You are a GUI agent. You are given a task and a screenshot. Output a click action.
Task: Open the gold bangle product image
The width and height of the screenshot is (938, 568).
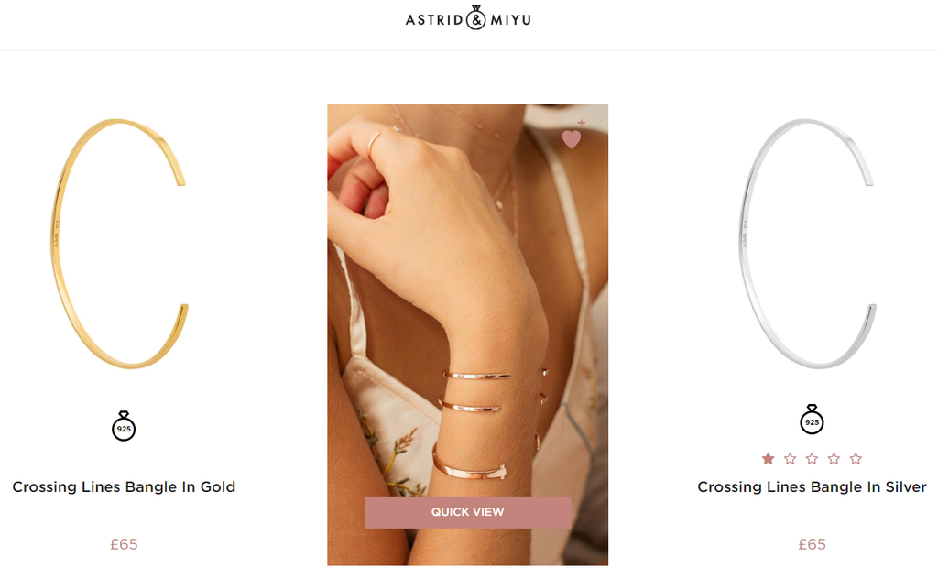click(x=120, y=244)
